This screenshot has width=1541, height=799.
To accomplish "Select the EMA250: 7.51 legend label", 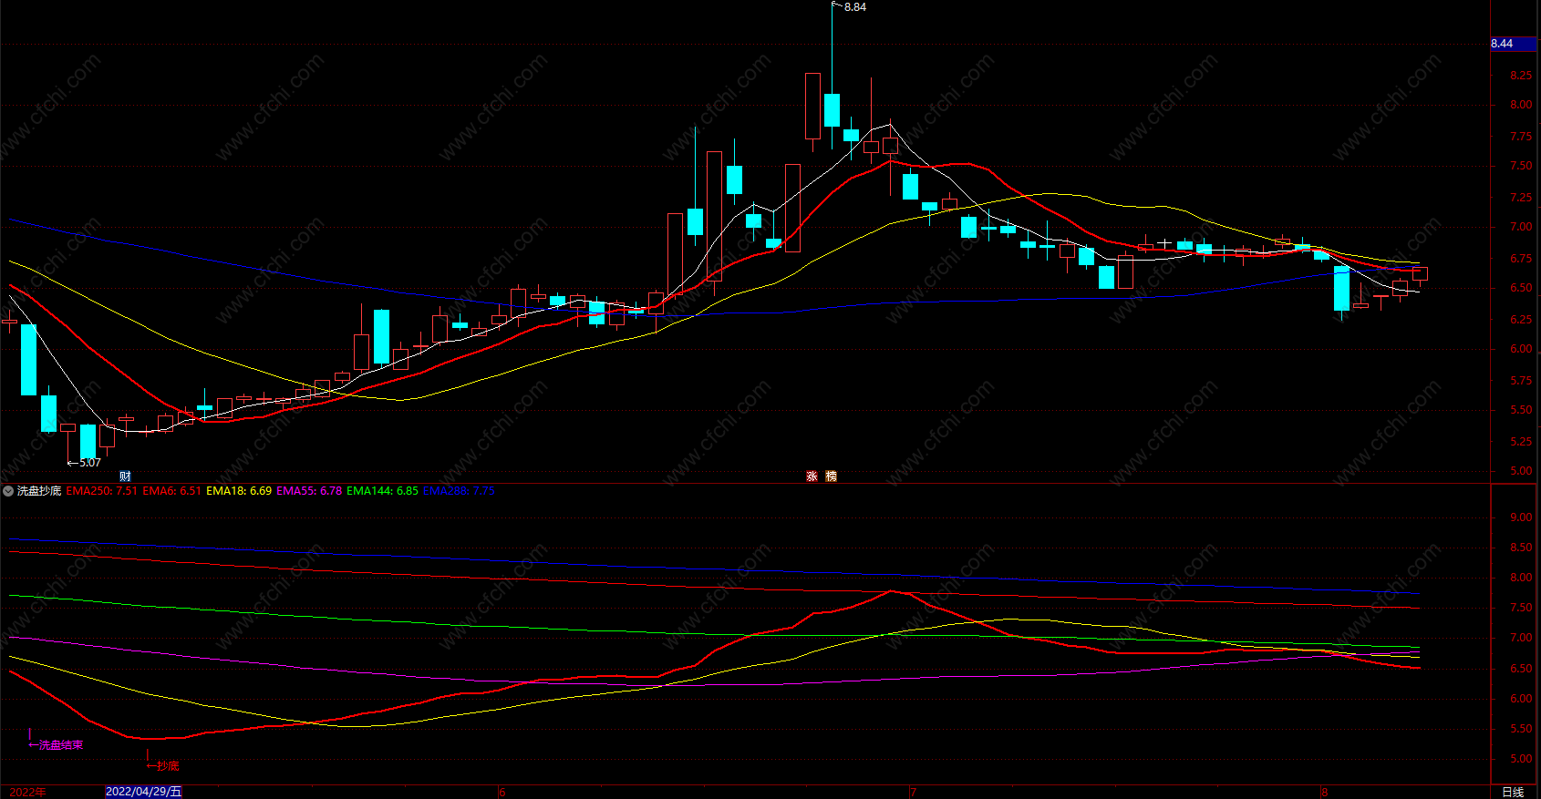I will 102,491.
